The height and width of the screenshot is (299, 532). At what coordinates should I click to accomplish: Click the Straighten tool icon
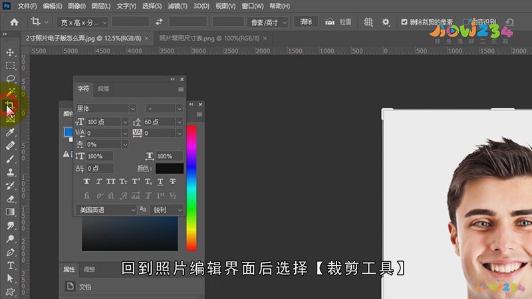(330, 22)
